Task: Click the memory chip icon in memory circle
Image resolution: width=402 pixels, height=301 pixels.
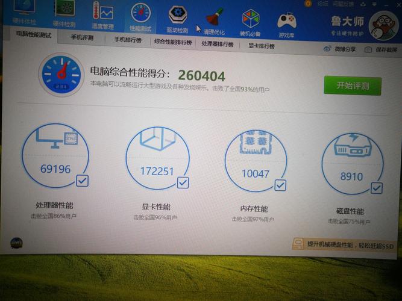Action: [256, 141]
